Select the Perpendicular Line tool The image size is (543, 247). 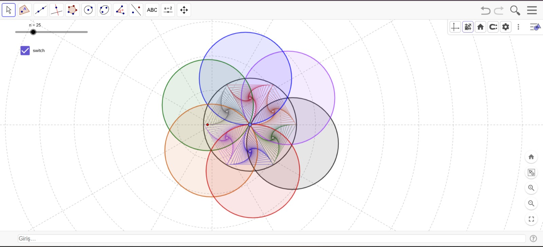[x=57, y=10]
